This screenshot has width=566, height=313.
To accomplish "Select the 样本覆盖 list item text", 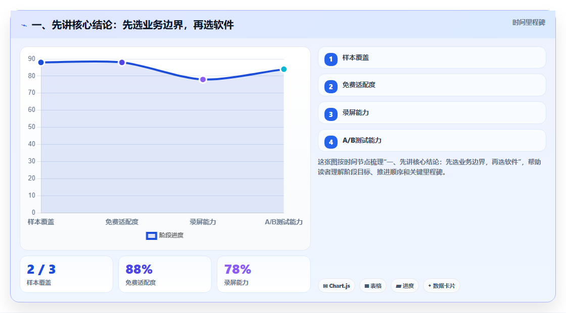I will (356, 57).
